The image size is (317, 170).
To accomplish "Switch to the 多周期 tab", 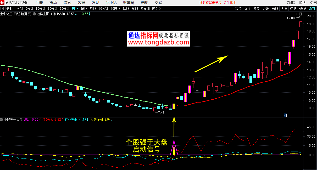I will click(x=145, y=9).
